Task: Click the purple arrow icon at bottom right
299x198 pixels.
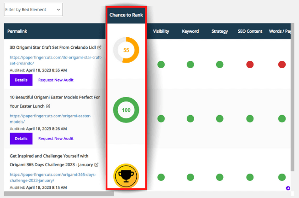Action: [x=288, y=188]
